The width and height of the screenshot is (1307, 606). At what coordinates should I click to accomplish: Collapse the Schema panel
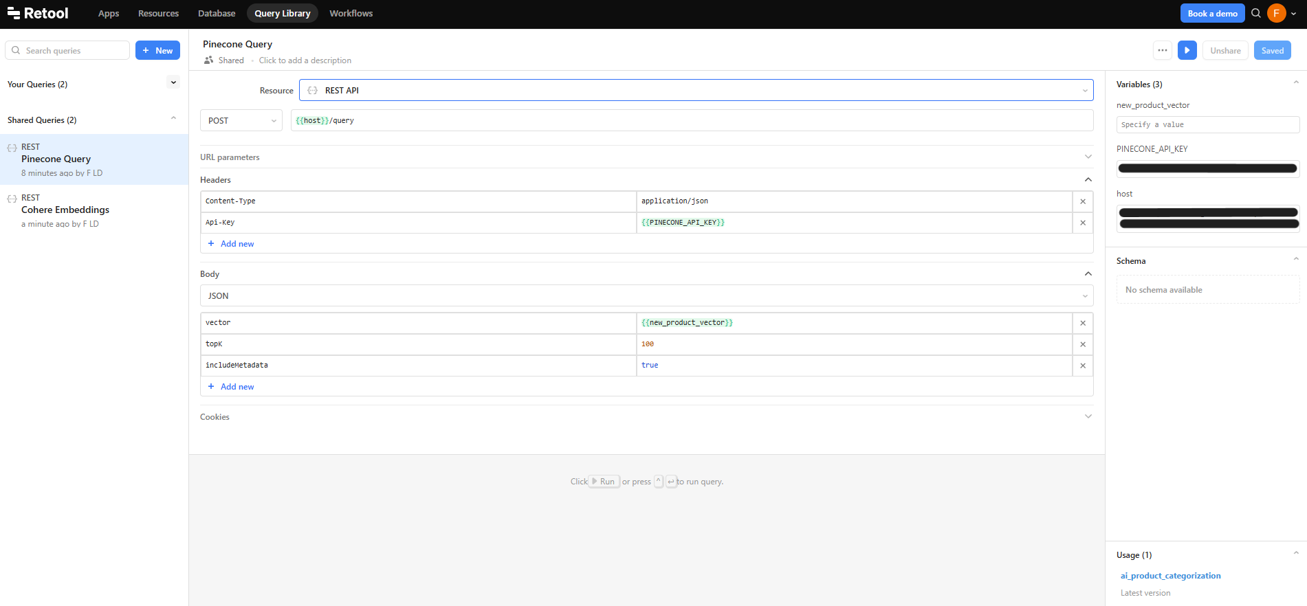[x=1296, y=259]
